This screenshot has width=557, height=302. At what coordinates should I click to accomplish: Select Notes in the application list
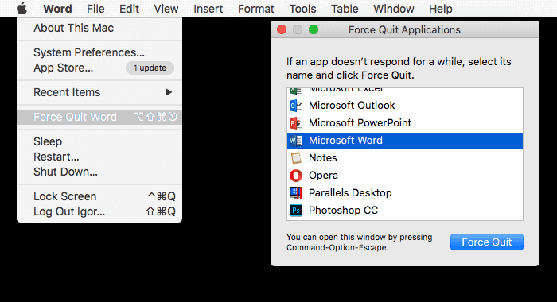(405, 158)
